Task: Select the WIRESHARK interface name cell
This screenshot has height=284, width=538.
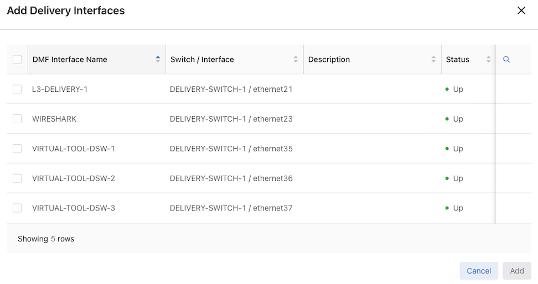Action: (x=54, y=119)
